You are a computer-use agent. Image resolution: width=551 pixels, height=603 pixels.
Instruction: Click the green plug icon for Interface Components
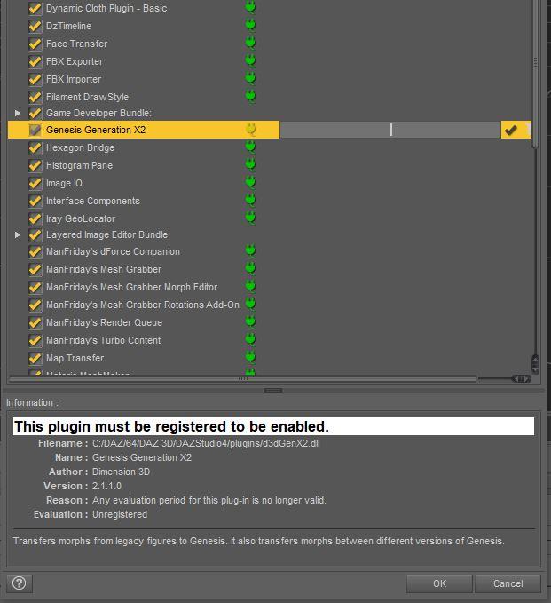point(250,200)
